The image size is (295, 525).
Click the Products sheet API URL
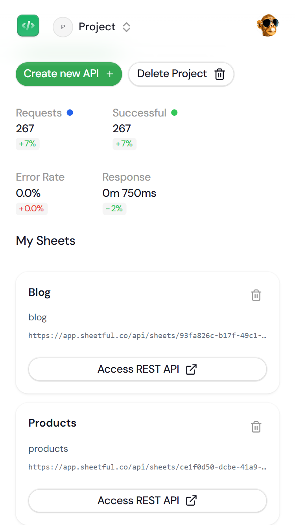coord(147,467)
